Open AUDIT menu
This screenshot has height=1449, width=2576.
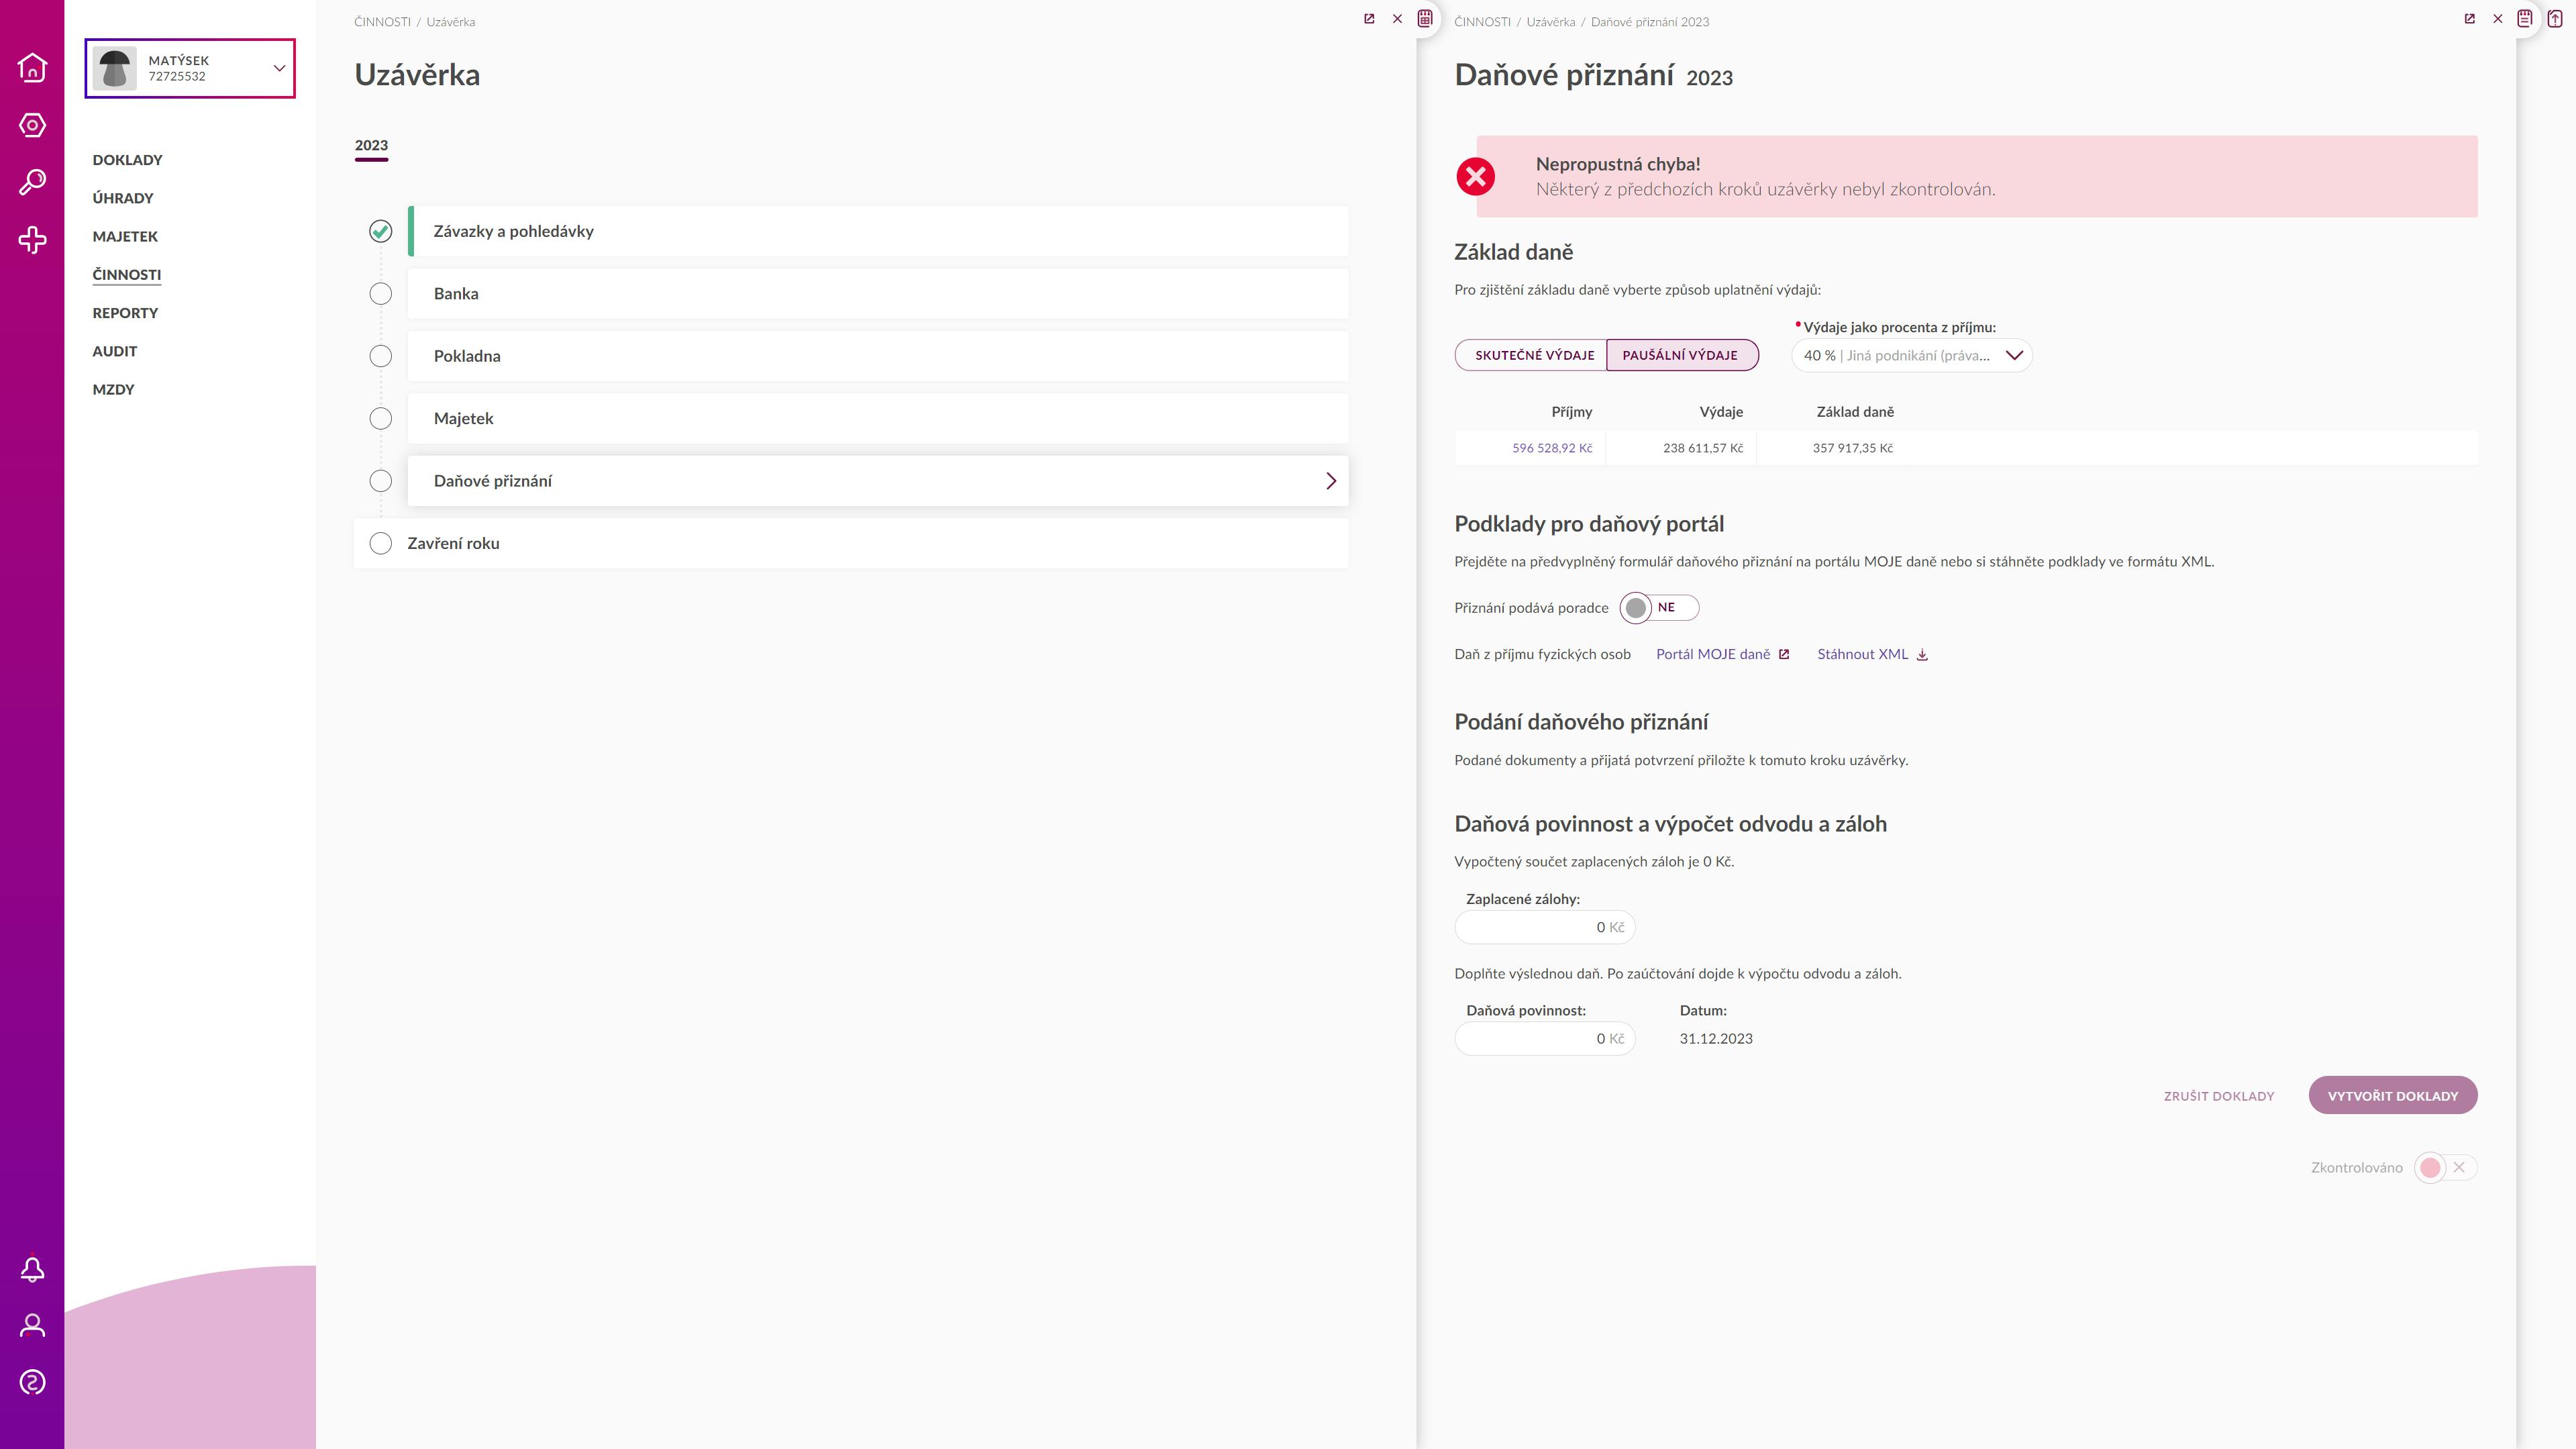click(x=115, y=351)
